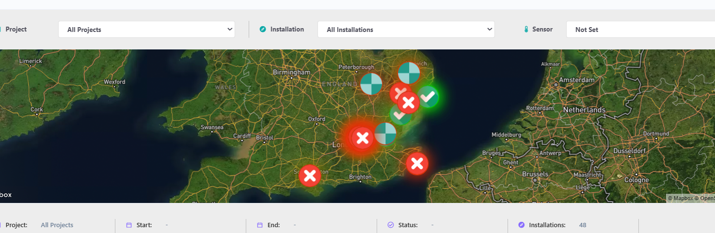The image size is (715, 233).
Task: Open the All Projects dropdown
Action: [x=146, y=30]
